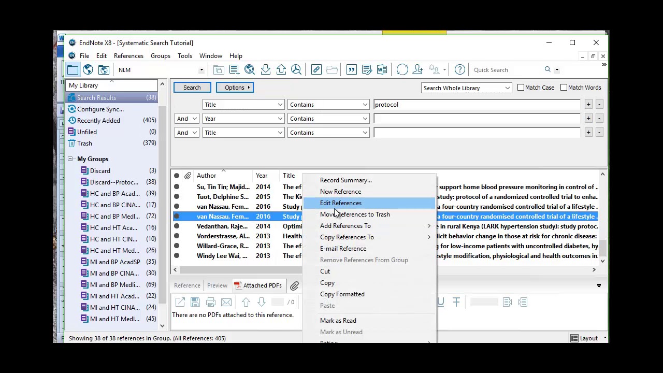Image resolution: width=663 pixels, height=373 pixels.
Task: Click the Find Full Text toolbar icon
Action: [x=296, y=70]
